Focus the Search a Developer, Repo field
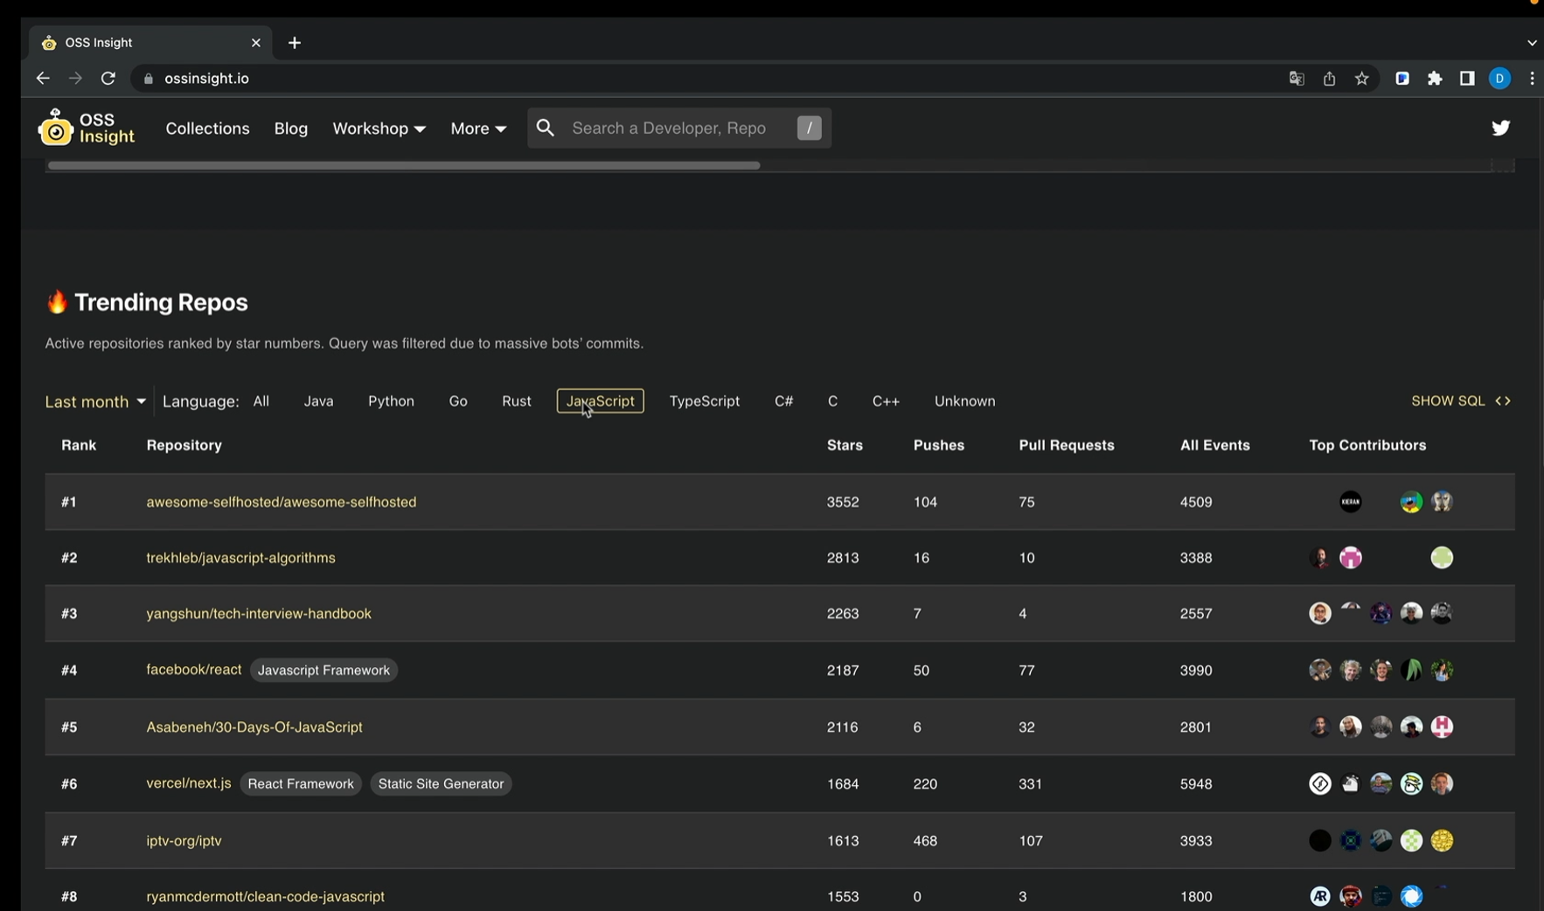 (678, 129)
